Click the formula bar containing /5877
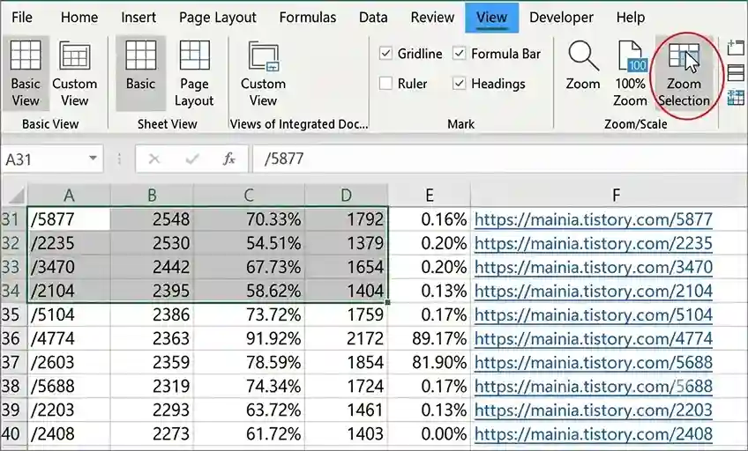 click(498, 159)
